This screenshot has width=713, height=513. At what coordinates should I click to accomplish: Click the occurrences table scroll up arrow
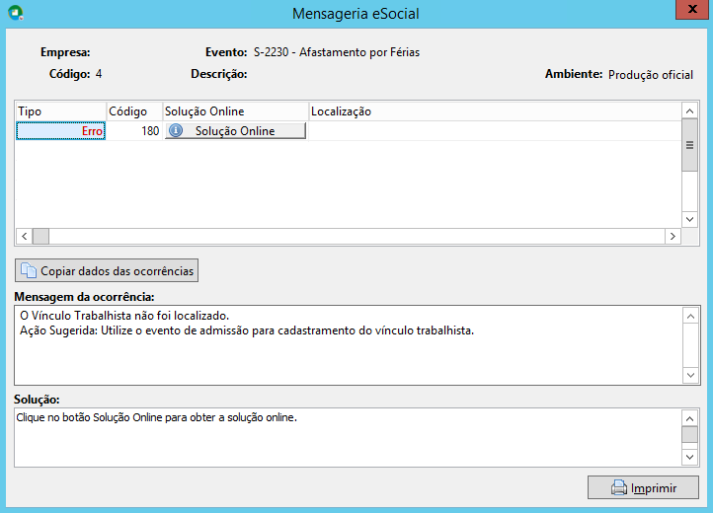(690, 110)
